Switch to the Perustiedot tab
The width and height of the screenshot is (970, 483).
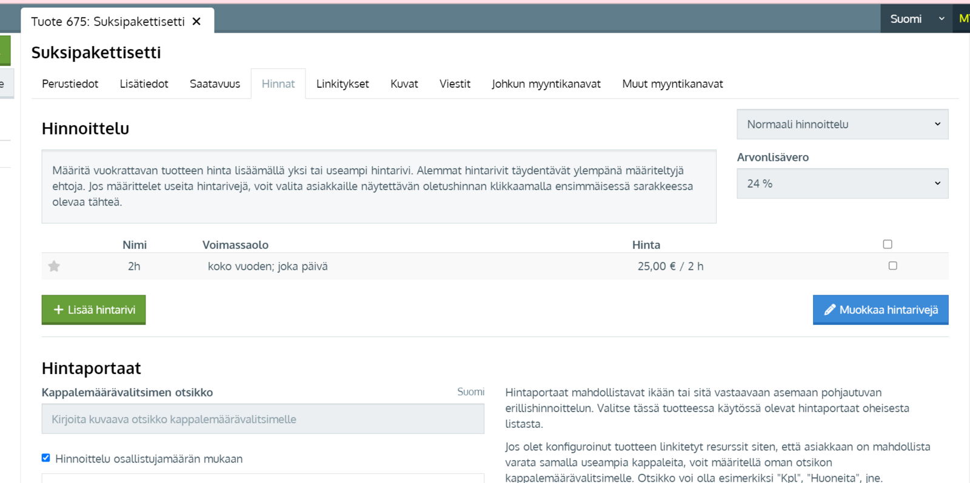point(70,84)
